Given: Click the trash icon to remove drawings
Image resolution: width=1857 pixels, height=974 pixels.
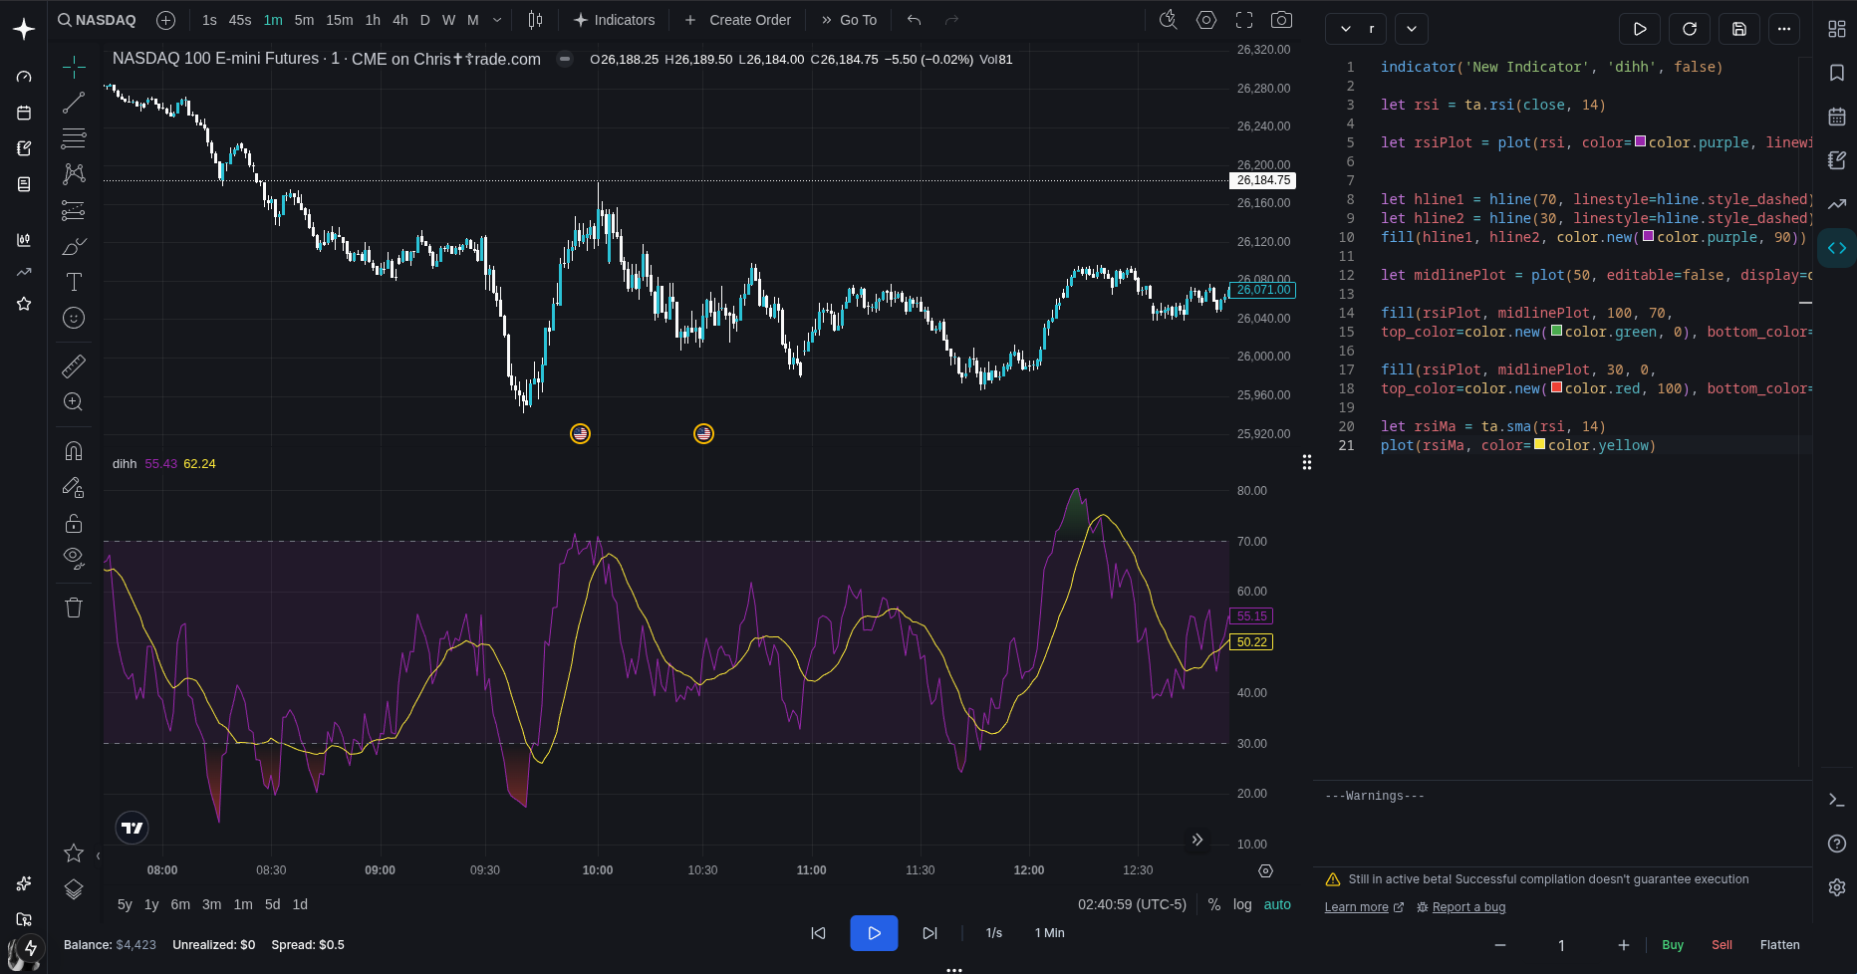Looking at the screenshot, I should (74, 608).
